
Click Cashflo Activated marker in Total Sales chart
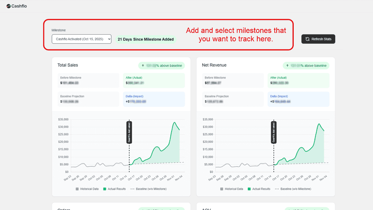[129, 132]
